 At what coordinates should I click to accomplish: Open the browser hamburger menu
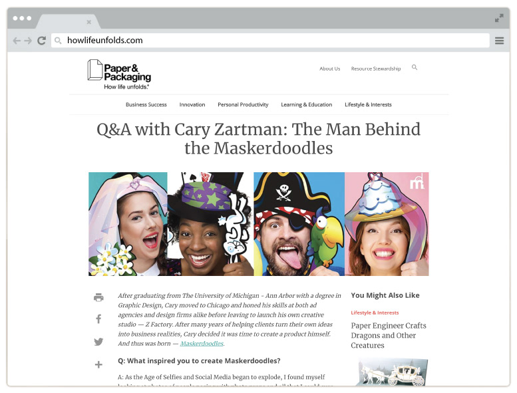tap(499, 41)
